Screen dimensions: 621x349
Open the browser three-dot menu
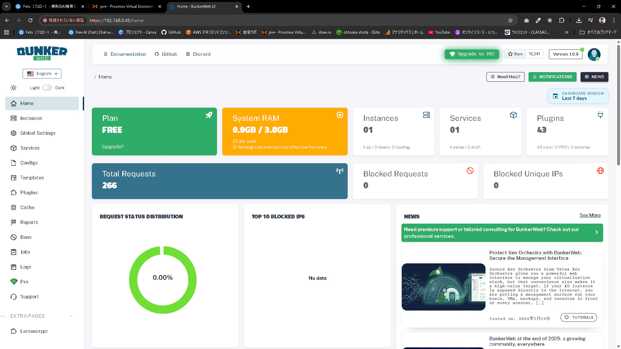[614, 20]
